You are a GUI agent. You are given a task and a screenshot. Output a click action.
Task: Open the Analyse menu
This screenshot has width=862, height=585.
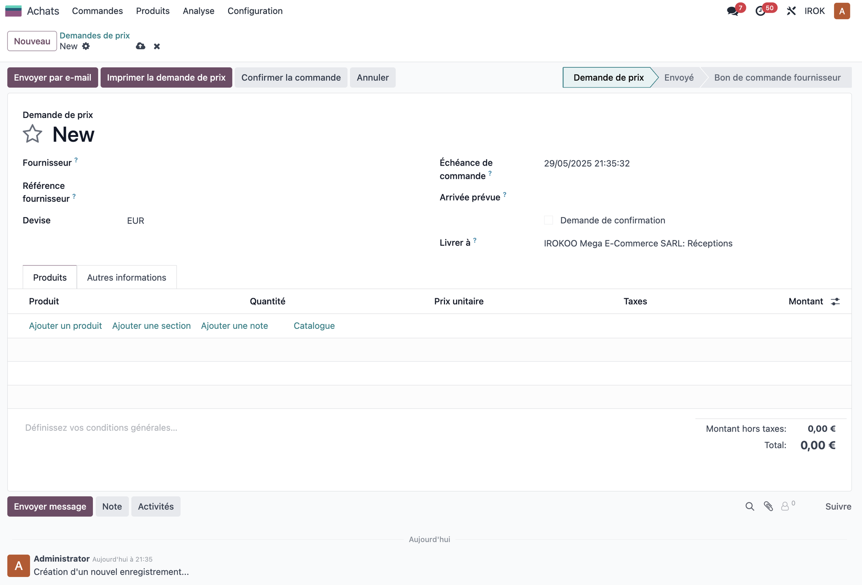198,11
